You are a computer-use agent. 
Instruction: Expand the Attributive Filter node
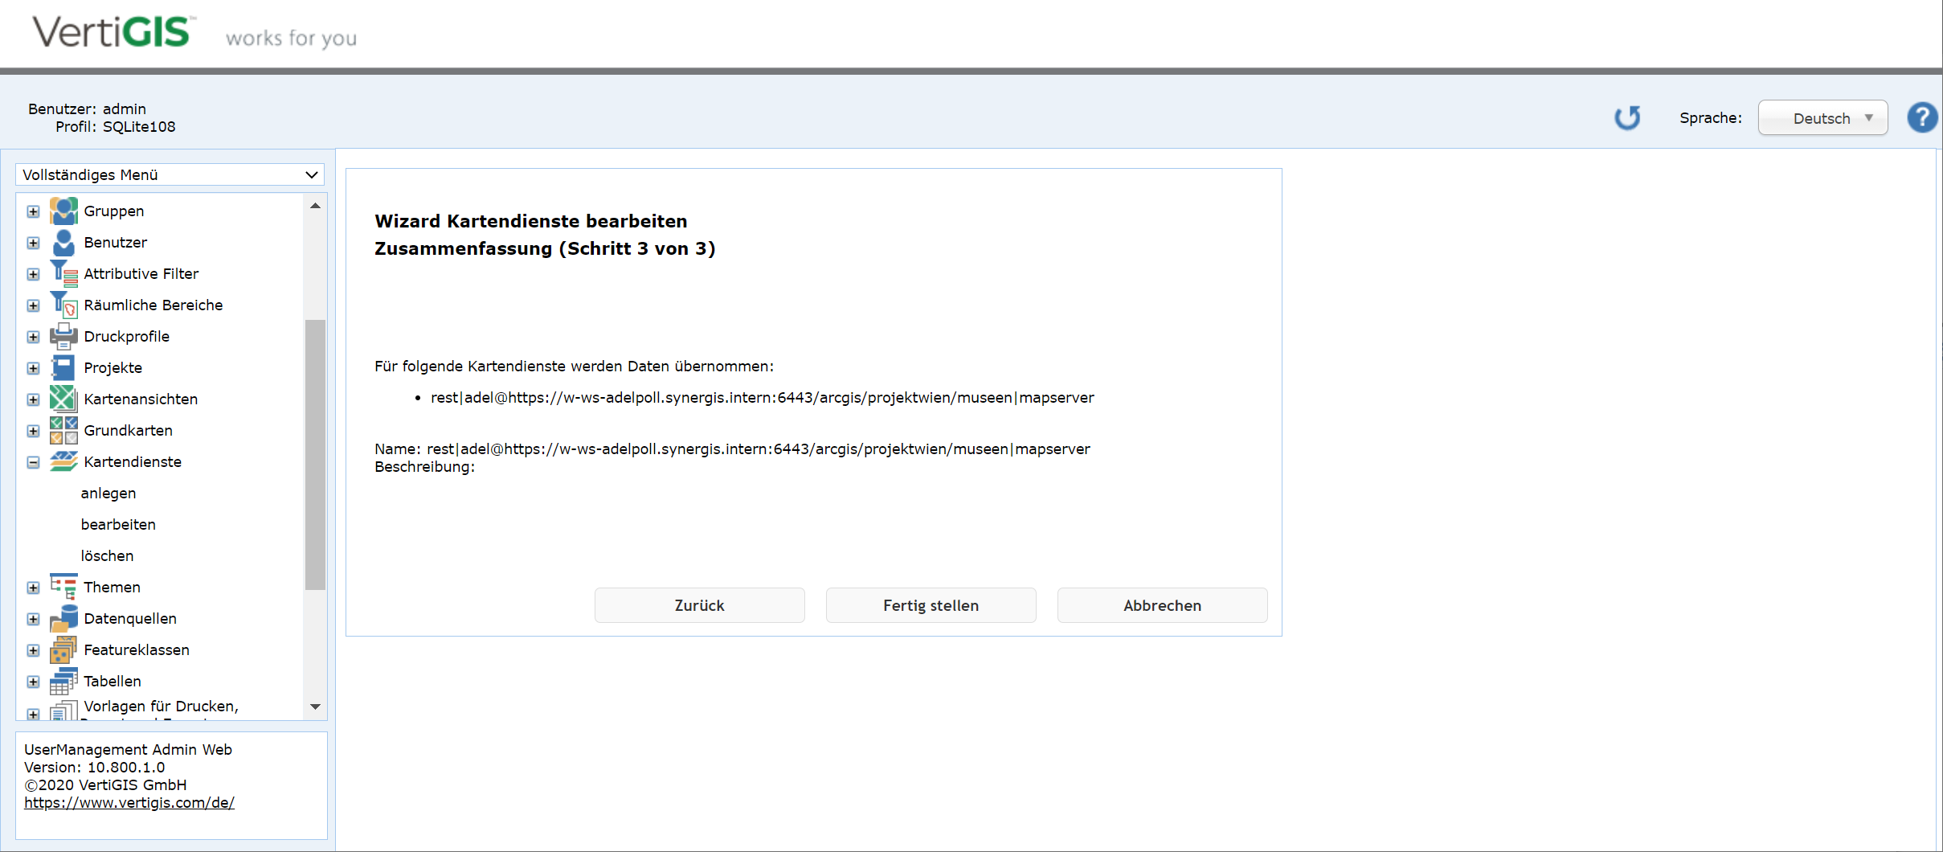[x=33, y=274]
